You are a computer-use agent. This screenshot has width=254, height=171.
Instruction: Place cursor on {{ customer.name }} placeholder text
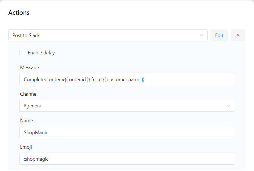pos(124,80)
